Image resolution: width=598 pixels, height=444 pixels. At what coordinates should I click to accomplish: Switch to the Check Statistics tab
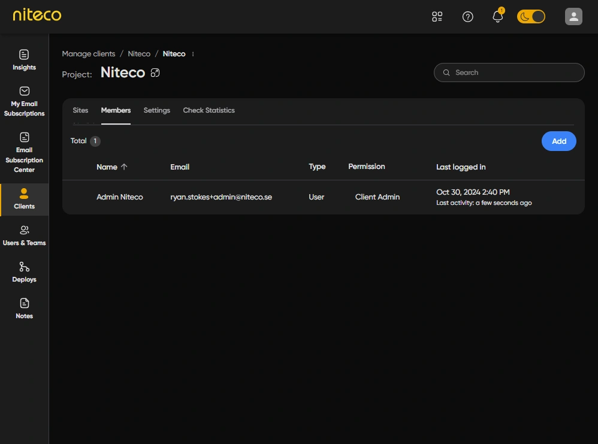point(209,110)
